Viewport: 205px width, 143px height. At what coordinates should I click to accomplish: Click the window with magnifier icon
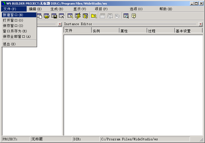tap(126, 16)
